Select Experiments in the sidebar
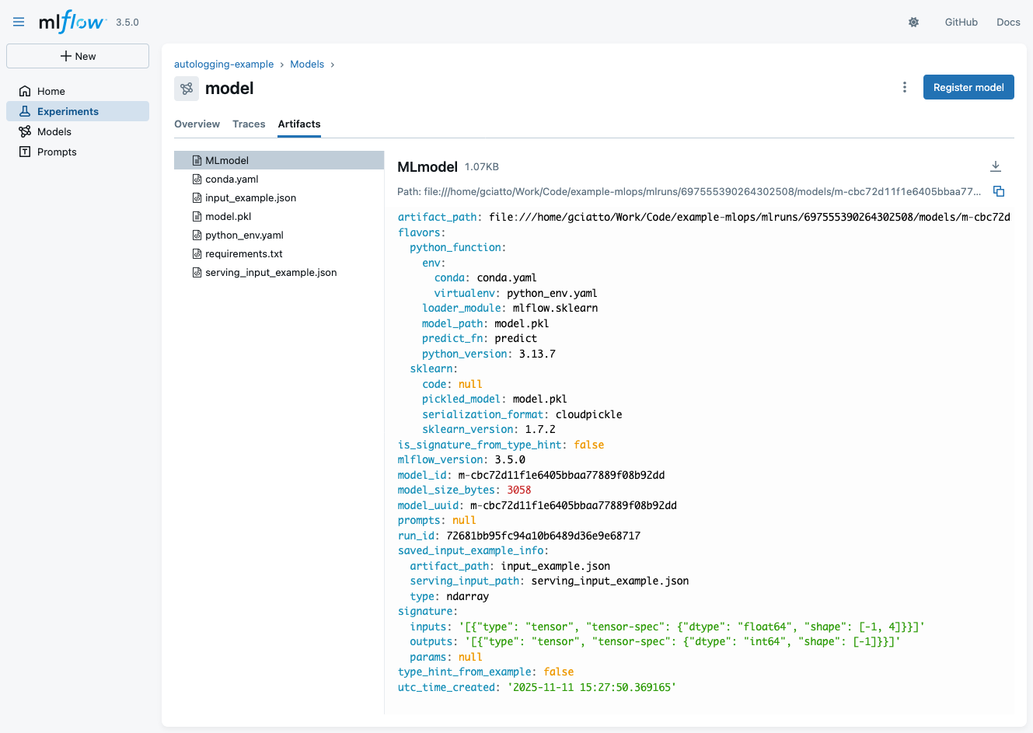 [68, 111]
